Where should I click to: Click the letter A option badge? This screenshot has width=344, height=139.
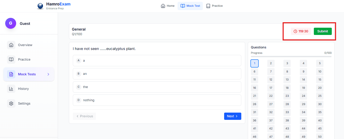pyautogui.click(x=79, y=60)
